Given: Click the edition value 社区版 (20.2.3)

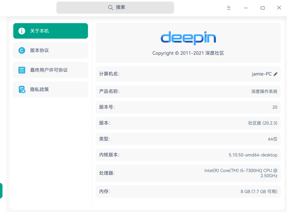Looking at the screenshot, I should click(x=263, y=123).
